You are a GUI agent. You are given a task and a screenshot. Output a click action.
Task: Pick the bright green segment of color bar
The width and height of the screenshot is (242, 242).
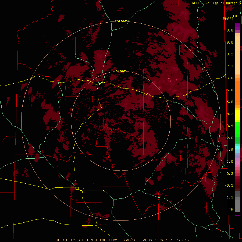(x=237, y=130)
